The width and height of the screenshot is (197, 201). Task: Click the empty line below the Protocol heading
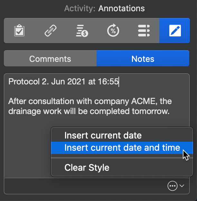tap(64, 92)
